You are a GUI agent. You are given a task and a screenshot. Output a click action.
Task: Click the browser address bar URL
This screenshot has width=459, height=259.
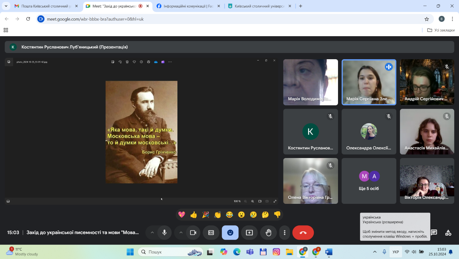(x=95, y=19)
